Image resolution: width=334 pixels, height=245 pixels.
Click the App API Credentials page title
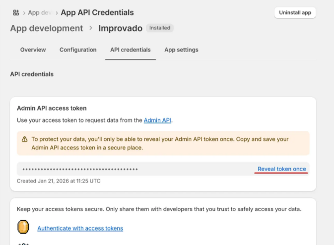tap(97, 12)
